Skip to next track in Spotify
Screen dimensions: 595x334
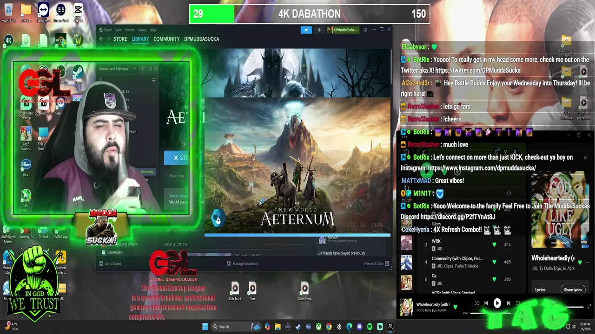(x=509, y=303)
